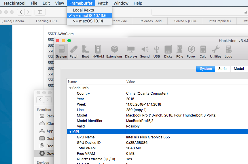
Task: Open the Displays toolbar section
Action: click(x=131, y=52)
